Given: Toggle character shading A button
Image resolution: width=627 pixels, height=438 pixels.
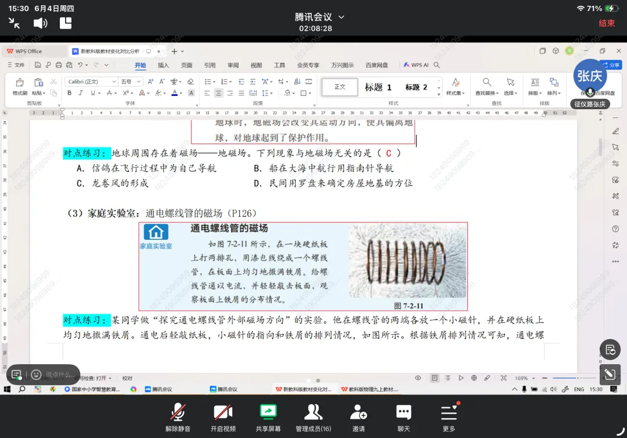Looking at the screenshot, I should point(191,93).
